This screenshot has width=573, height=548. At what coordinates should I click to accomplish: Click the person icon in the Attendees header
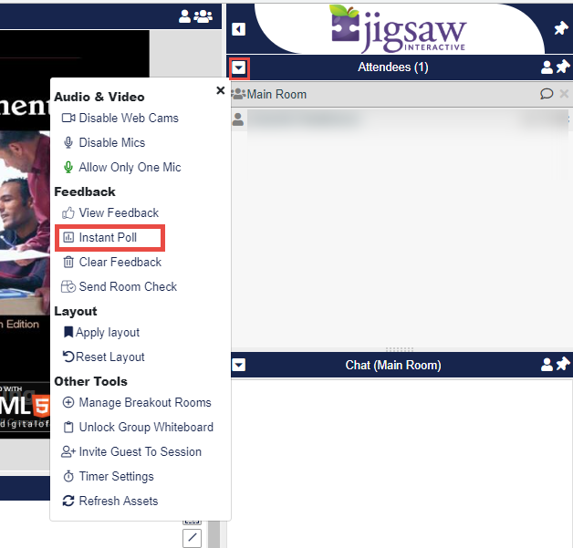547,67
